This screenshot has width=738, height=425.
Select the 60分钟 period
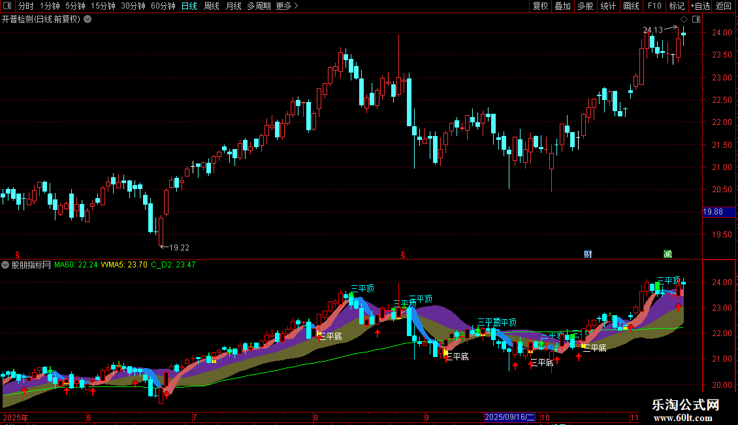click(163, 6)
